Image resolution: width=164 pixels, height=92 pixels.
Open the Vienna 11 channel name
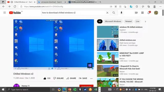coord(26,86)
